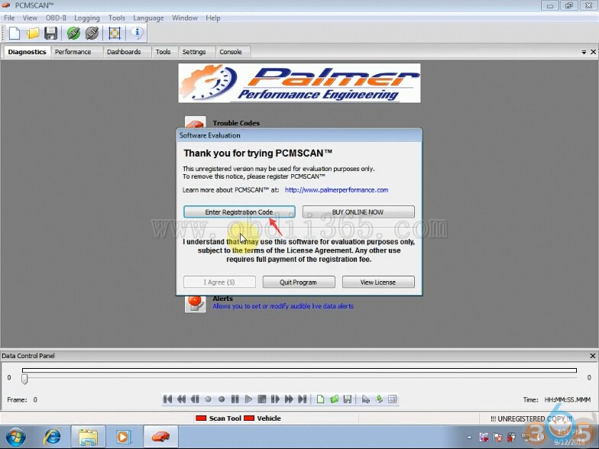
Task: Open a file via the yellow folder icon
Action: [x=32, y=34]
